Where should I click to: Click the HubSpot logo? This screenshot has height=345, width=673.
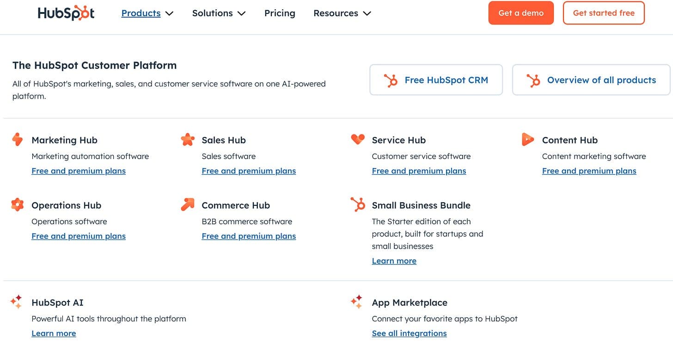[66, 13]
